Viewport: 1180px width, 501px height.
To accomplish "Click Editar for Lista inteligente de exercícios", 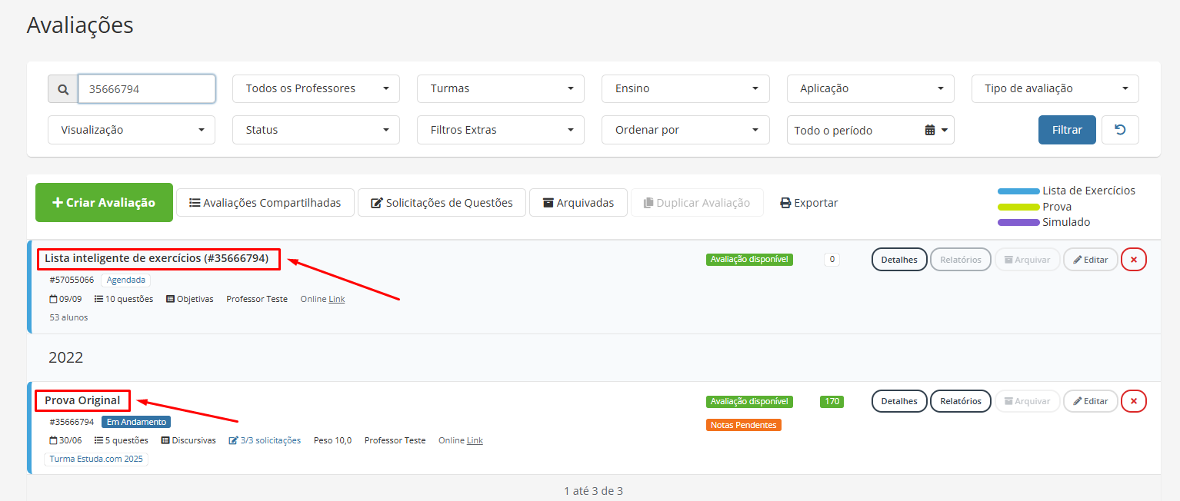I will [1091, 260].
